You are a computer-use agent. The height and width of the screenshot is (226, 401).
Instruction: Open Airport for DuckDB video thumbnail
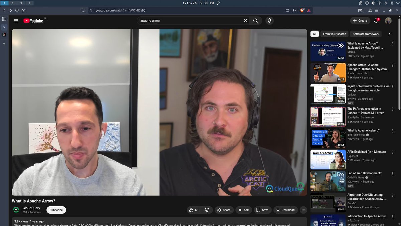click(328, 202)
